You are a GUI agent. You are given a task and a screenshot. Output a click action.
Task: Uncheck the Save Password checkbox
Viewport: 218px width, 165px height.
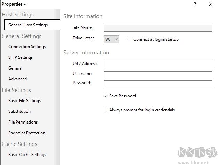(x=106, y=96)
